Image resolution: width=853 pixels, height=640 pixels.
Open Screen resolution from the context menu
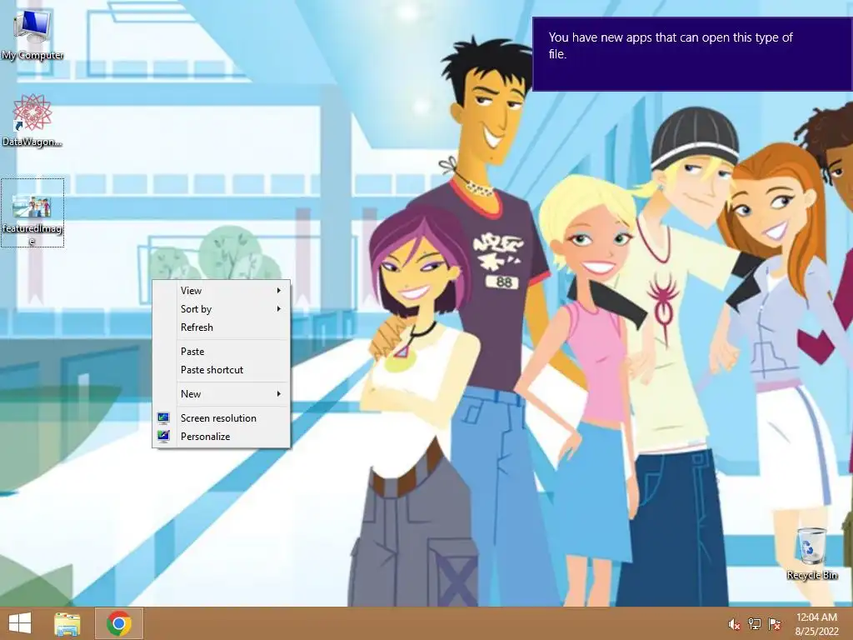[x=222, y=418]
